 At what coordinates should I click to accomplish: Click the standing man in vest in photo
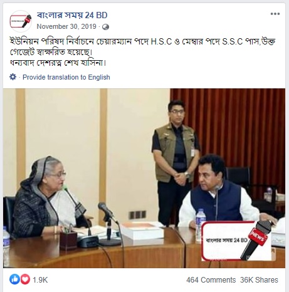176,161
